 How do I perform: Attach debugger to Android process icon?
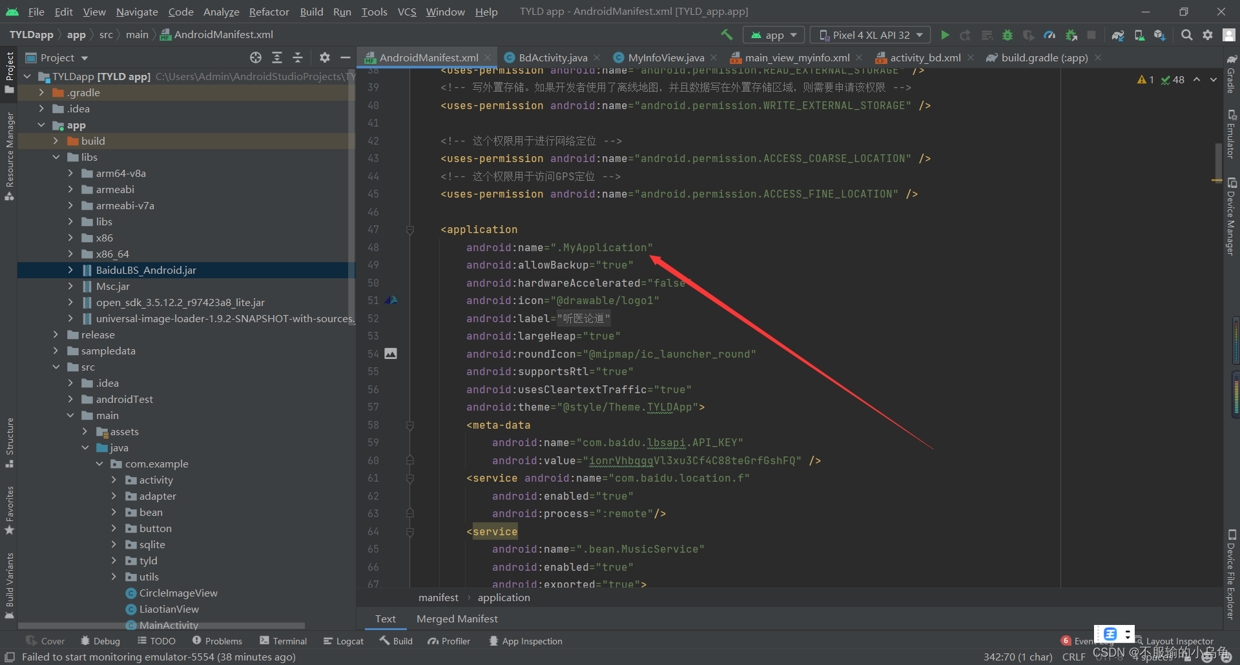pyautogui.click(x=1071, y=35)
